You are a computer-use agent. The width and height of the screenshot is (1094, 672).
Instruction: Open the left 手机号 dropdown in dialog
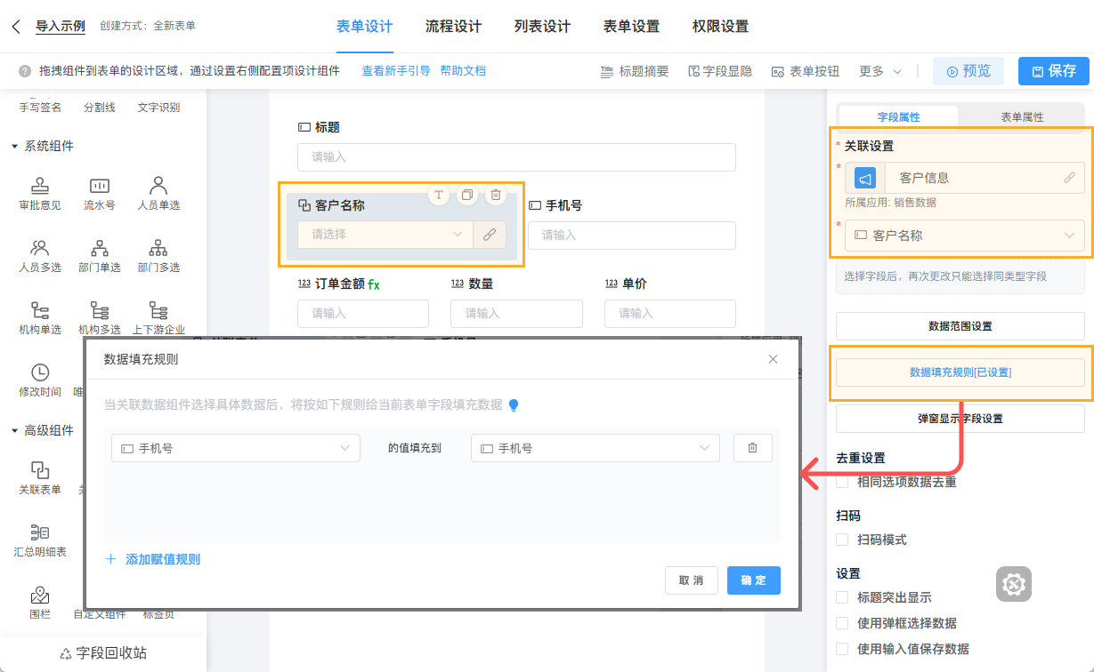tap(235, 448)
